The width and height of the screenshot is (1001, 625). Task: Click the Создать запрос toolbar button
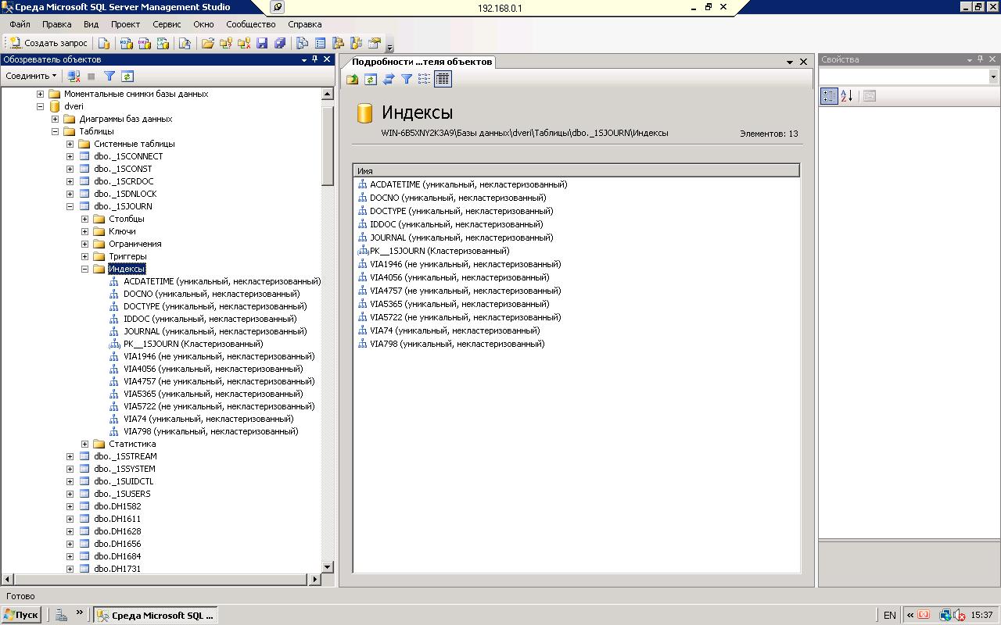pos(48,43)
